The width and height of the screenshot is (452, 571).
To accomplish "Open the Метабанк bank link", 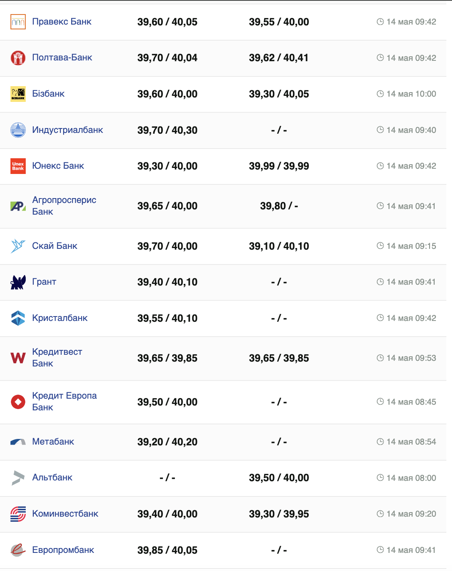I will coord(53,442).
